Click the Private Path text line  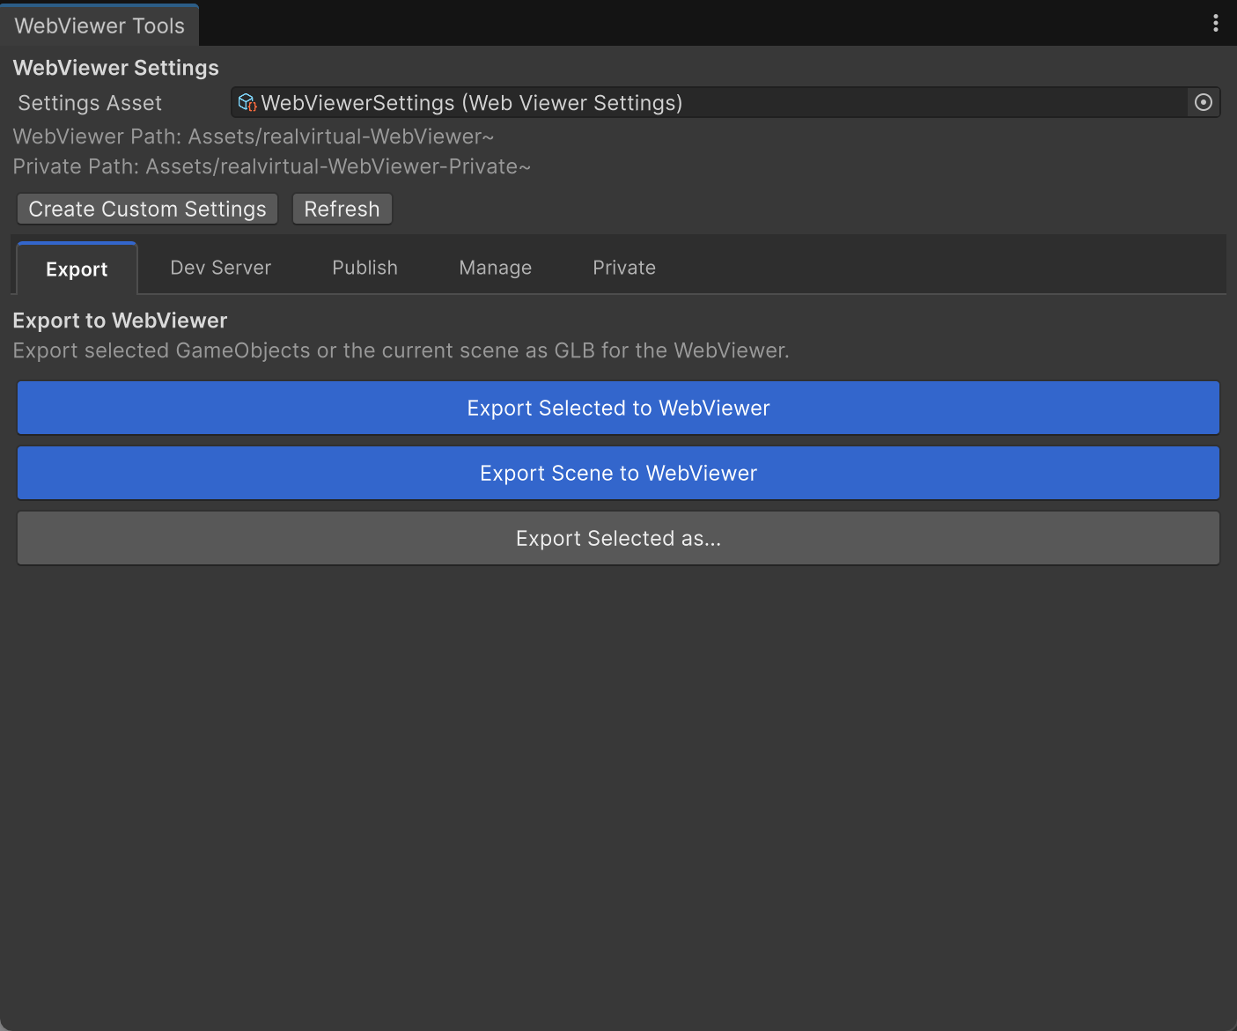pos(271,166)
